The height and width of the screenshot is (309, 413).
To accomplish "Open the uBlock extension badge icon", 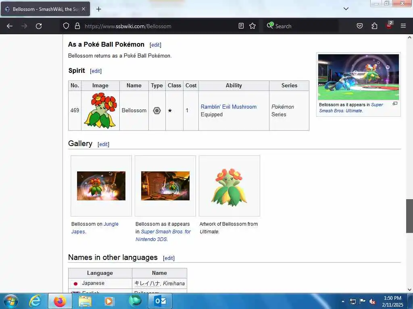I will (x=389, y=25).
